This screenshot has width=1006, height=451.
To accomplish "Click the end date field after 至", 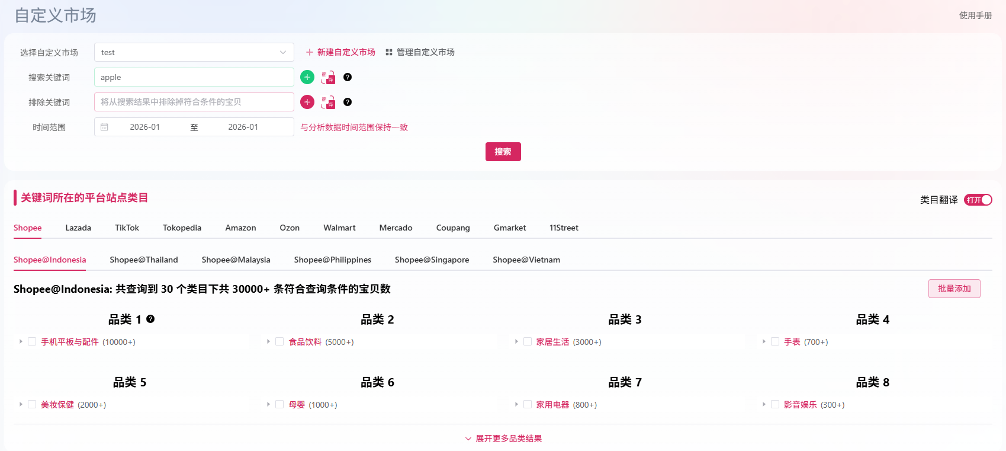I will pyautogui.click(x=243, y=127).
